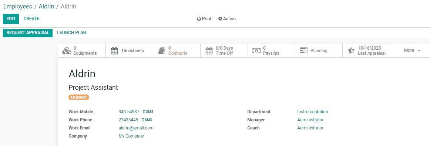The image size is (430, 146).
Task: Open the My Company link
Action: pyautogui.click(x=131, y=136)
